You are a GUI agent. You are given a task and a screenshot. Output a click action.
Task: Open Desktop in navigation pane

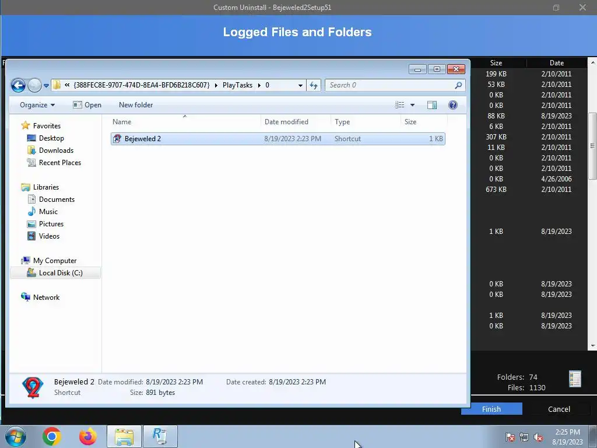click(51, 138)
